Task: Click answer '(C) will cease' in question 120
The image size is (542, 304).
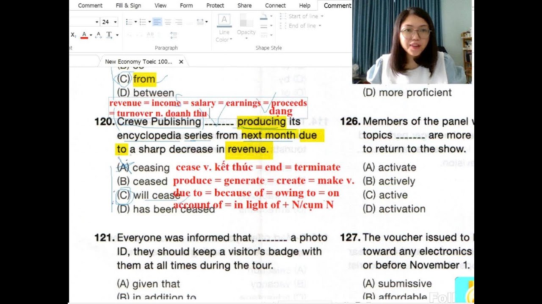Action: point(149,195)
